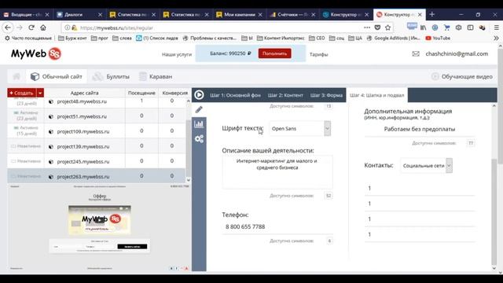Open the Наши услуги link
Viewport: 503px width, 283px height.
click(x=177, y=54)
